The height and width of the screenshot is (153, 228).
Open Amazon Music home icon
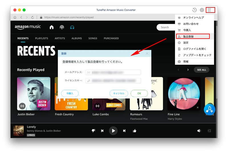pyautogui.click(x=52, y=27)
